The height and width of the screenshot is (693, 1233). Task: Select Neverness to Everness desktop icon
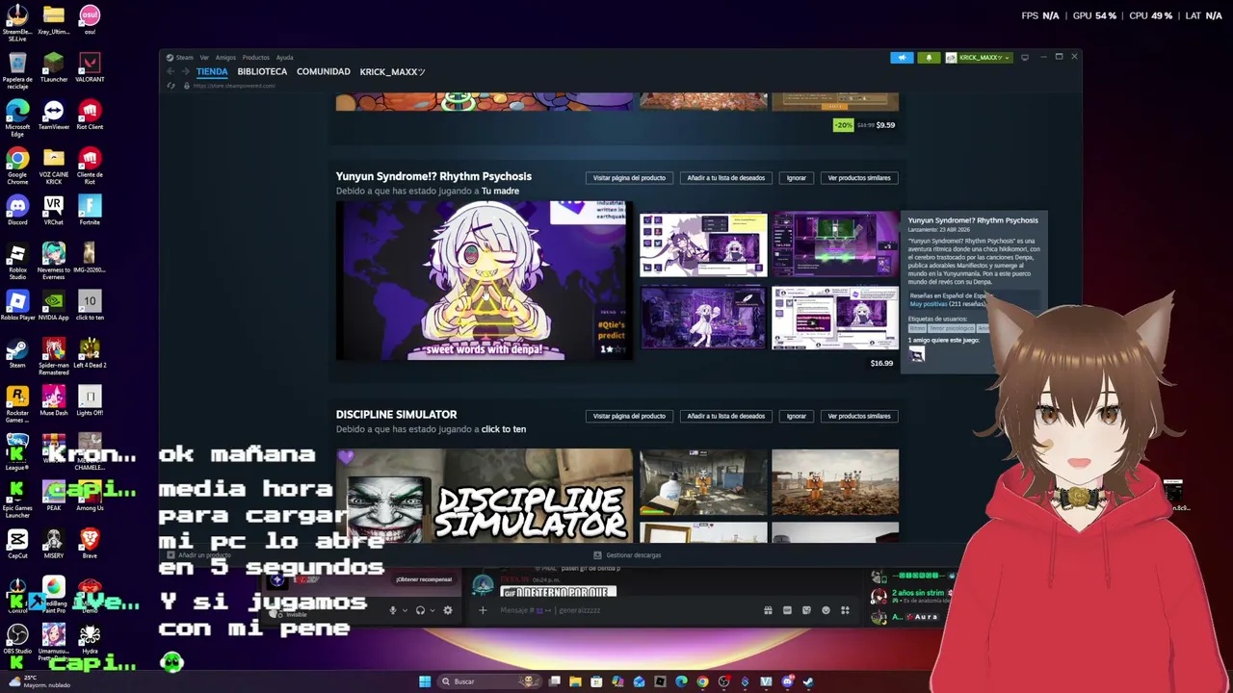pos(54,260)
